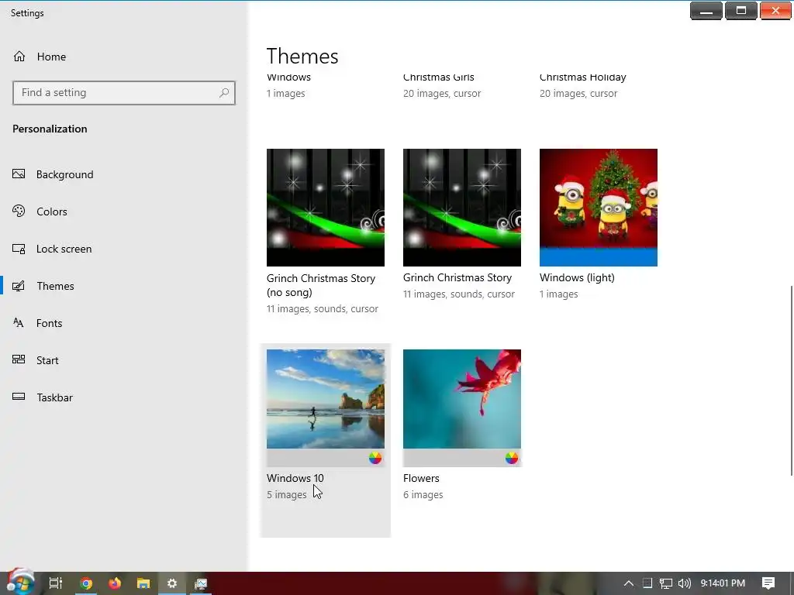This screenshot has width=794, height=595.
Task: Open Task View from the taskbar
Action: pos(56,583)
